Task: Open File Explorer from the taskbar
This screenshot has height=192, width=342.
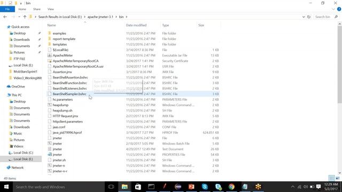Action: coord(125,187)
